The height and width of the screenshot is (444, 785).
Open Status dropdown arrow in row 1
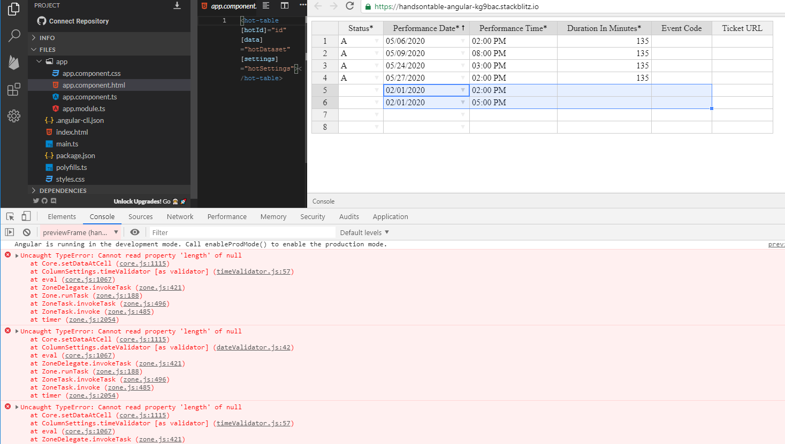tap(377, 41)
